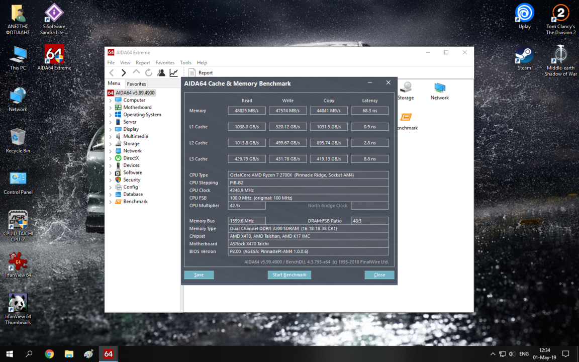579x362 pixels.
Task: Click the Report toolbar button
Action: [x=201, y=73]
